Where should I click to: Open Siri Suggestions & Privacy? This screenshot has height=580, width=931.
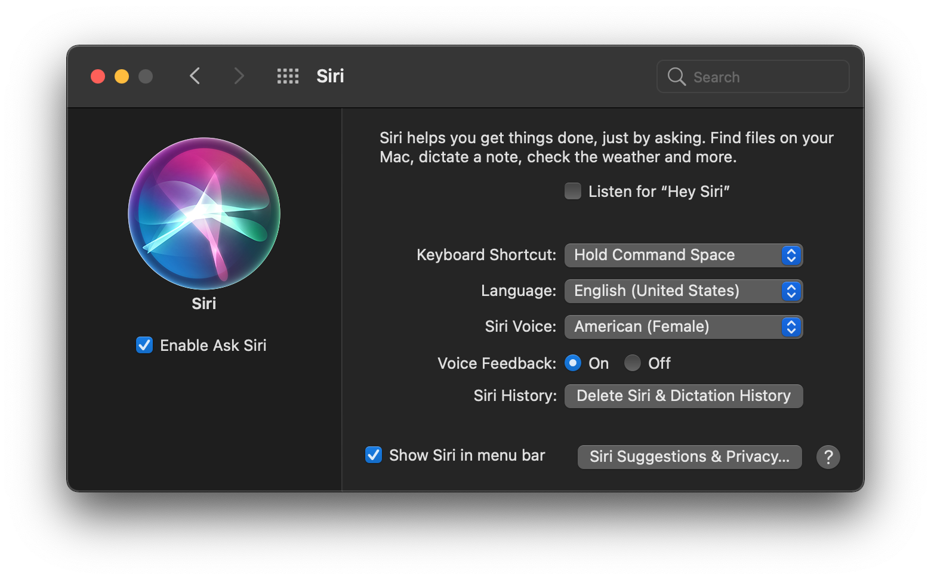coord(689,457)
